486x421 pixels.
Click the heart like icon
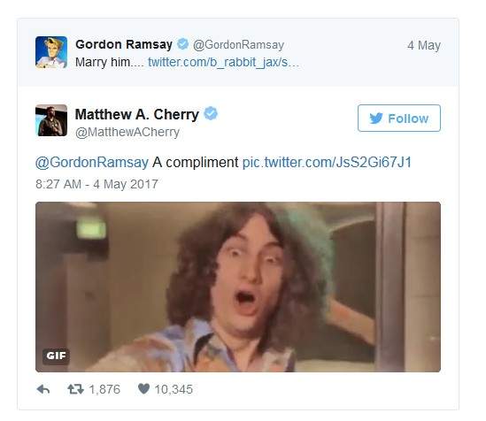click(143, 388)
